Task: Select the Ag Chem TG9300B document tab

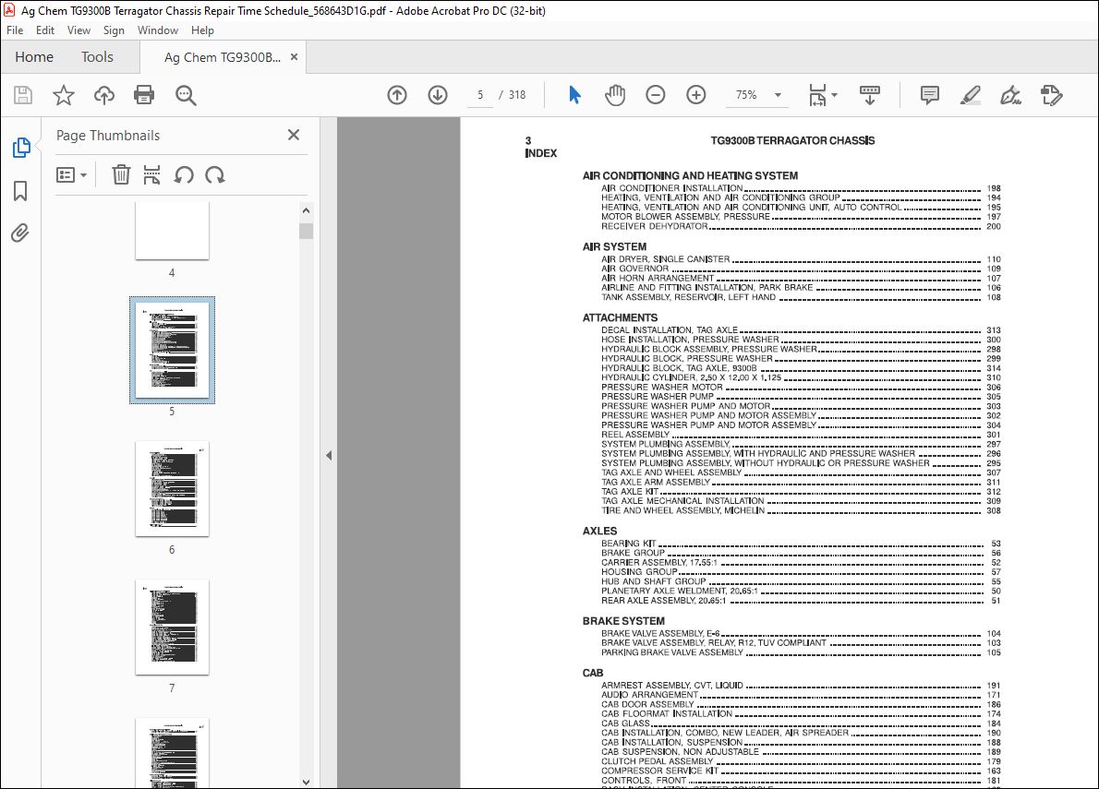Action: pyautogui.click(x=223, y=57)
